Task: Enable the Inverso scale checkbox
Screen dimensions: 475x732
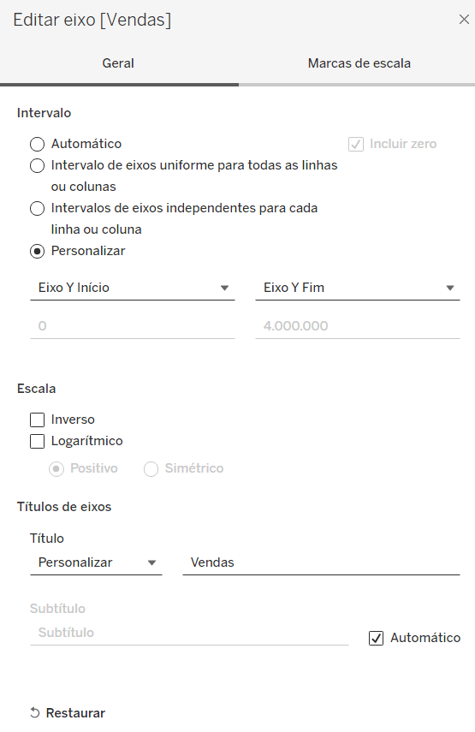Action: tap(38, 420)
